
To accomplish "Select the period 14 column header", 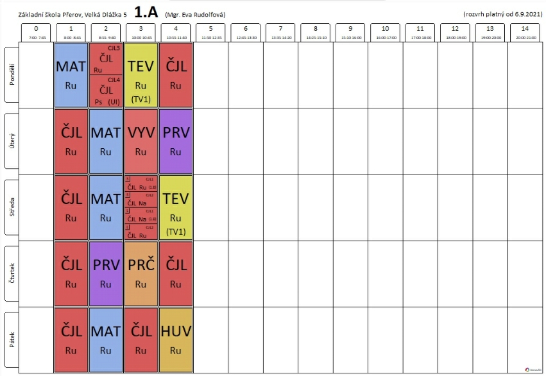I will tap(525, 33).
